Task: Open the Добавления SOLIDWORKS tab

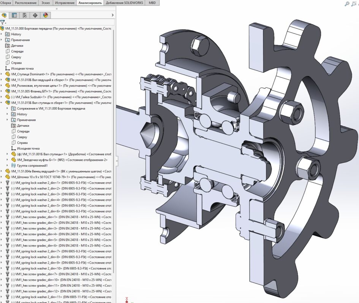Action: coord(124,3)
